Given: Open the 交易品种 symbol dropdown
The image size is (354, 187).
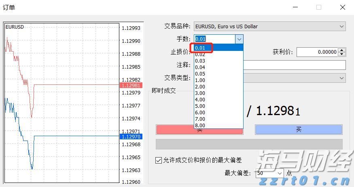Looking at the screenshot, I should 341,27.
